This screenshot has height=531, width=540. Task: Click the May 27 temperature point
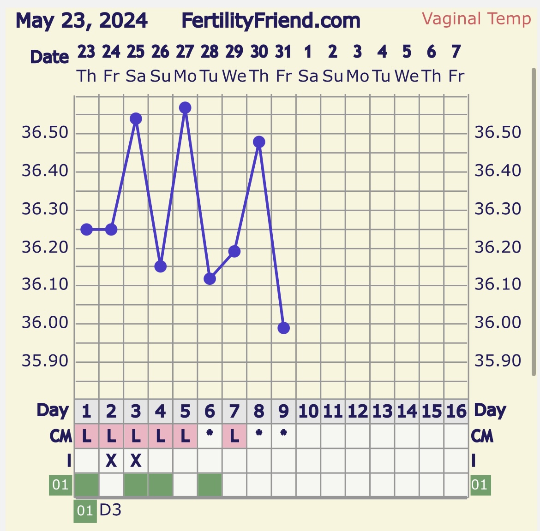tap(185, 108)
